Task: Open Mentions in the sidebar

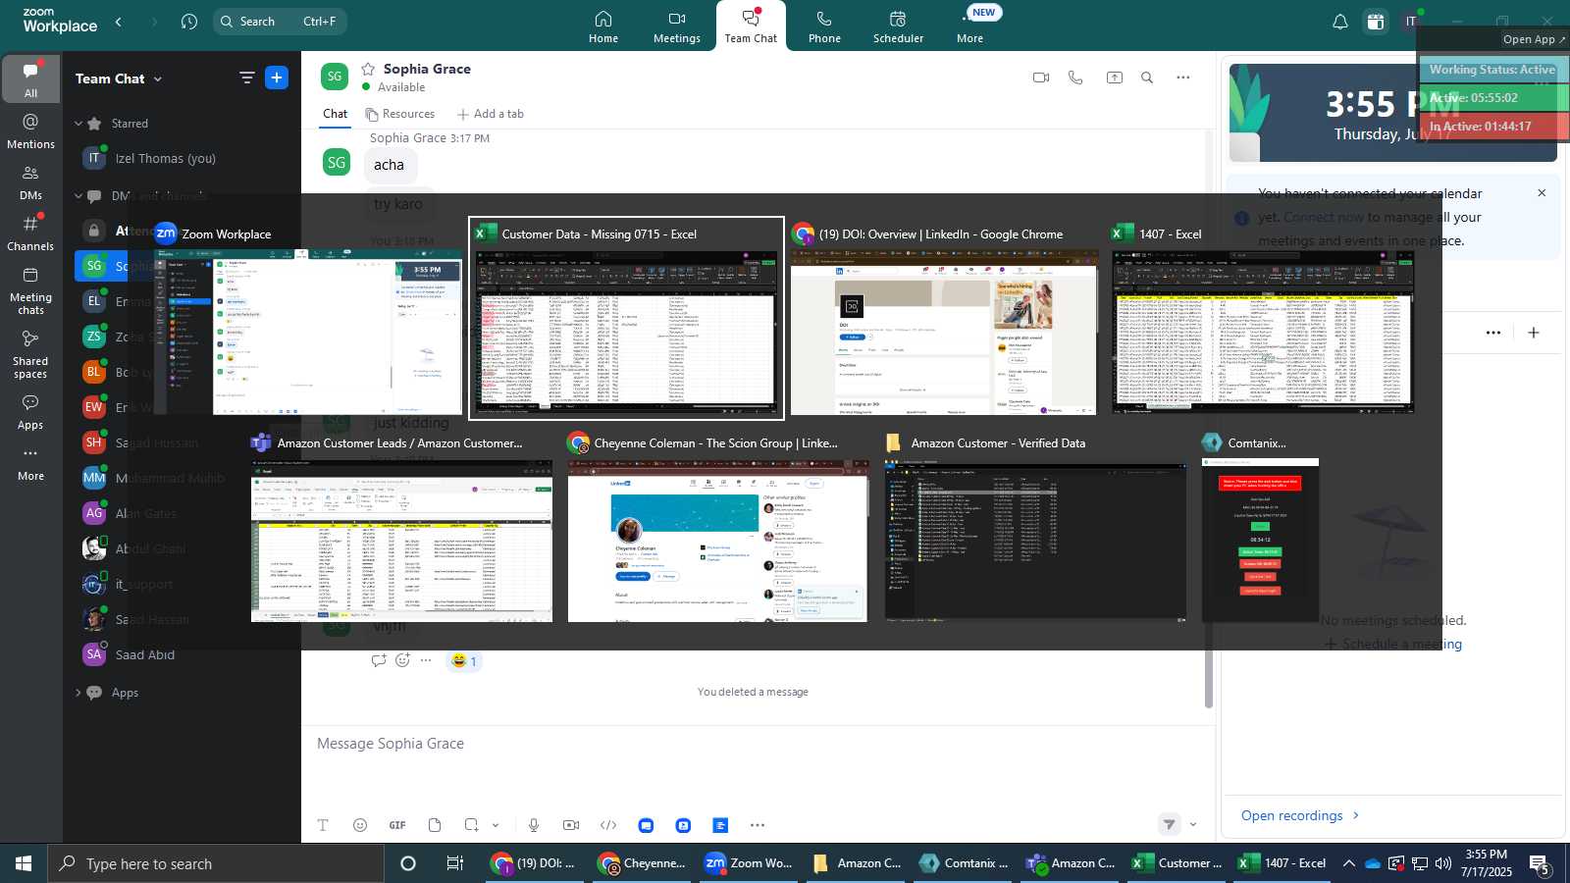Action: tap(30, 131)
